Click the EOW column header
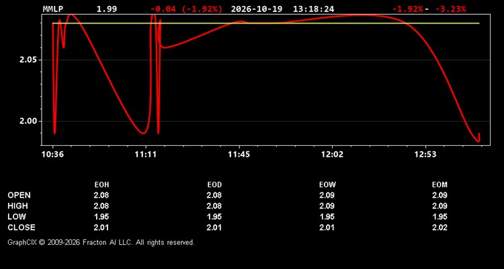The width and height of the screenshot is (504, 269). tap(327, 185)
